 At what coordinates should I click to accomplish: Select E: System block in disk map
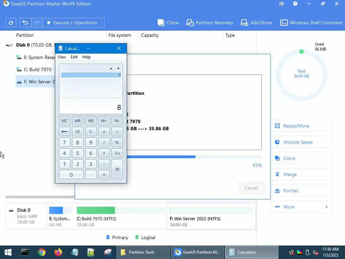pyautogui.click(x=60, y=217)
